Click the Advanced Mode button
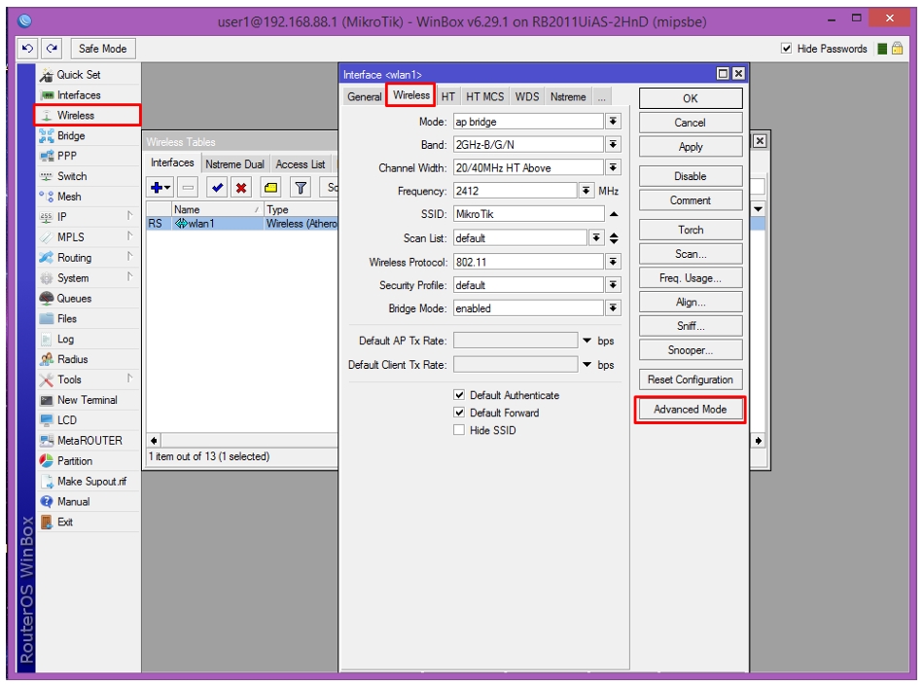Image resolution: width=924 pixels, height=686 pixels. pos(690,409)
